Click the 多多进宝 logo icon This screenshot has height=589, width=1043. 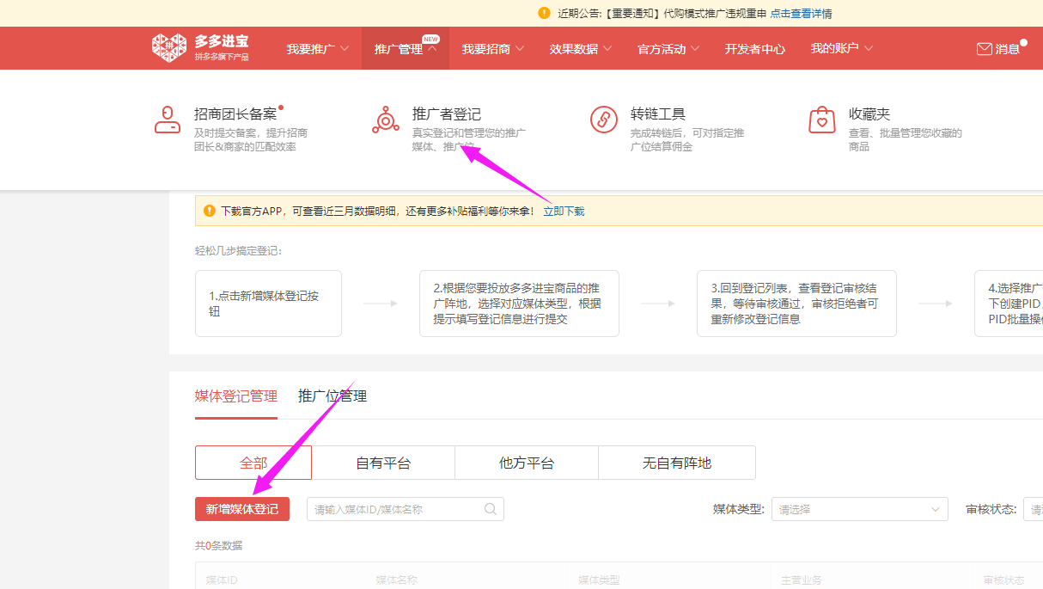click(169, 48)
